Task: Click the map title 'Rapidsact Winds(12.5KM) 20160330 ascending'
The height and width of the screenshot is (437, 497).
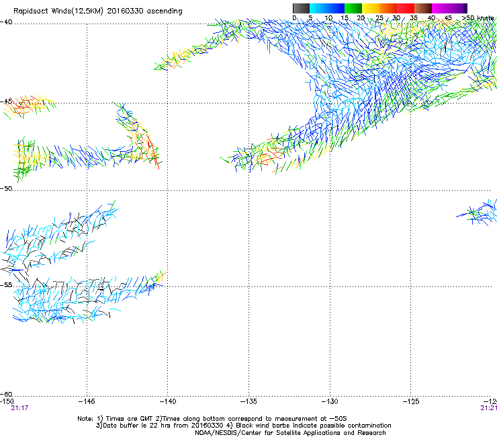Action: [98, 11]
